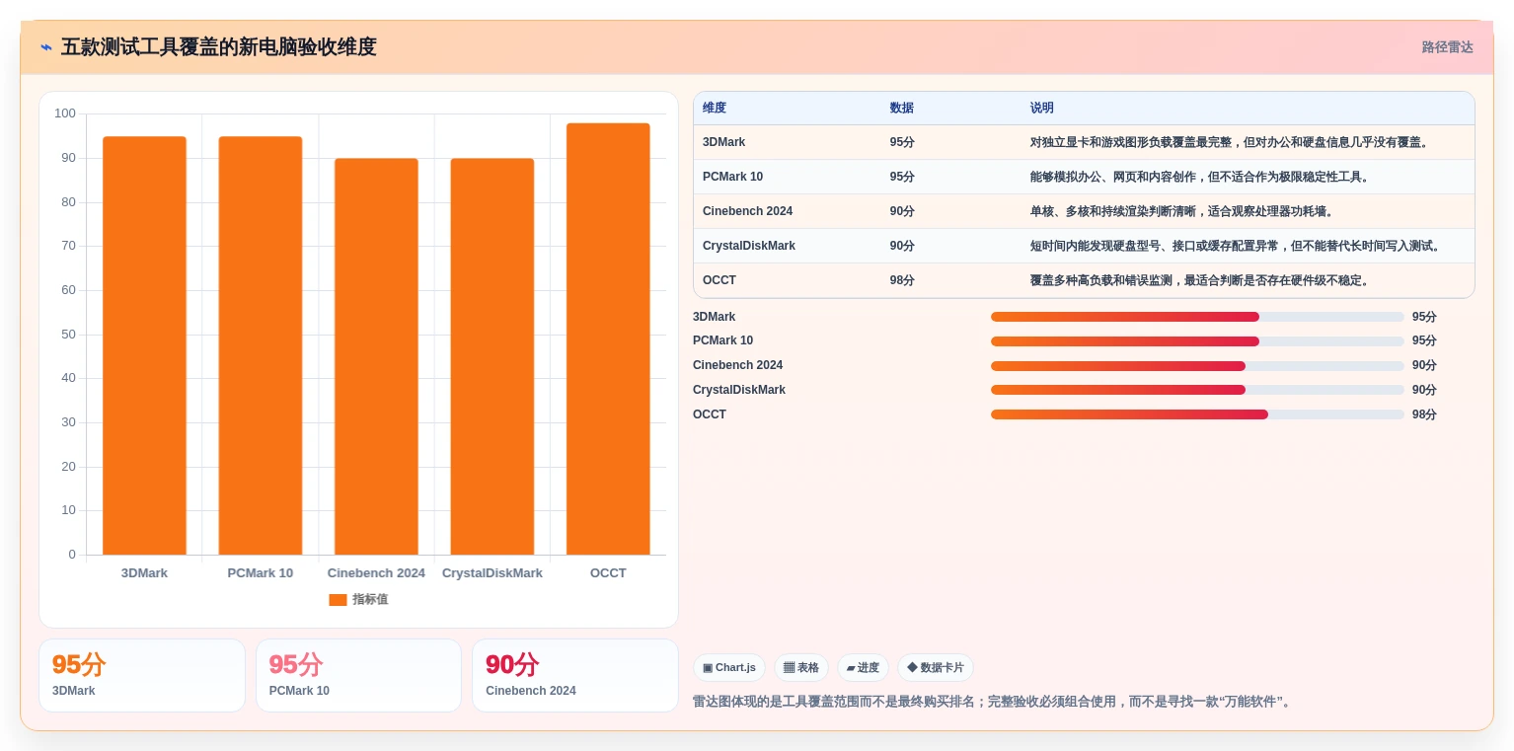Click the OCCT bar in the chart

pos(608,338)
